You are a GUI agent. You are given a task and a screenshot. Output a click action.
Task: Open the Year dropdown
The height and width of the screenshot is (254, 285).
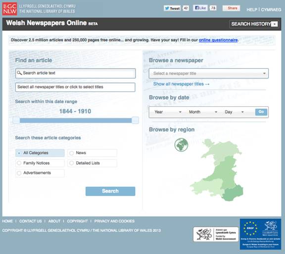point(168,112)
